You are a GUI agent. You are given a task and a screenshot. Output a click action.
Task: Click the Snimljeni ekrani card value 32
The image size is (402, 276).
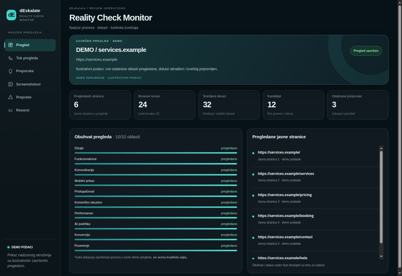[x=207, y=105]
